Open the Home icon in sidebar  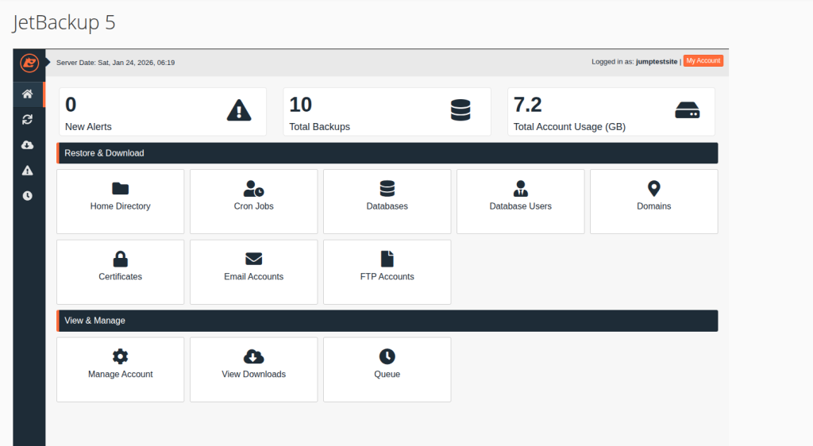coord(28,94)
